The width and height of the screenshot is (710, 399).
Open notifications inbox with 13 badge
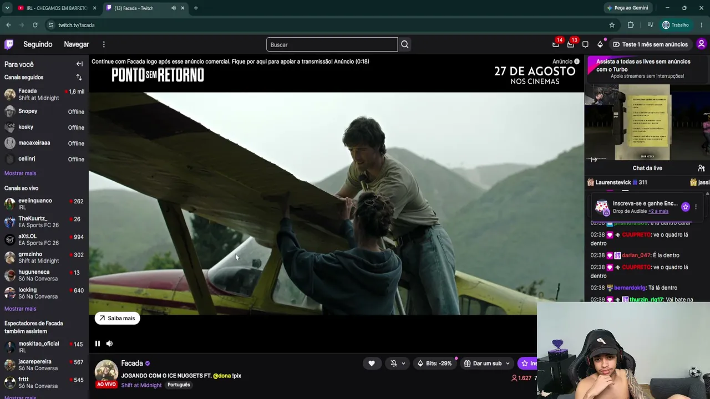[571, 44]
